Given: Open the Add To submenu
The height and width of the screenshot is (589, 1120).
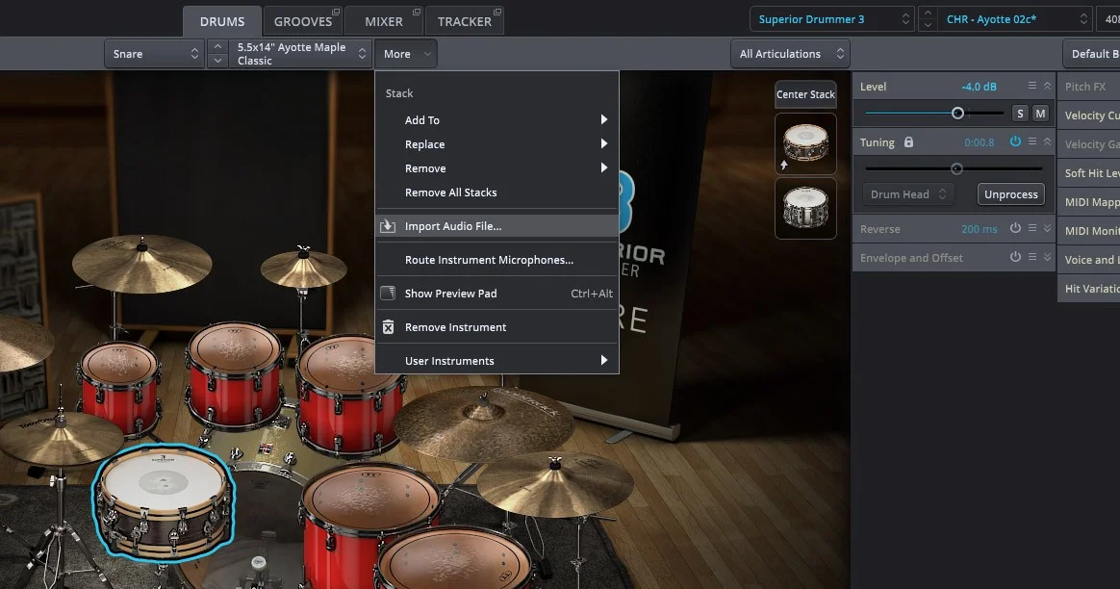Looking at the screenshot, I should [496, 120].
